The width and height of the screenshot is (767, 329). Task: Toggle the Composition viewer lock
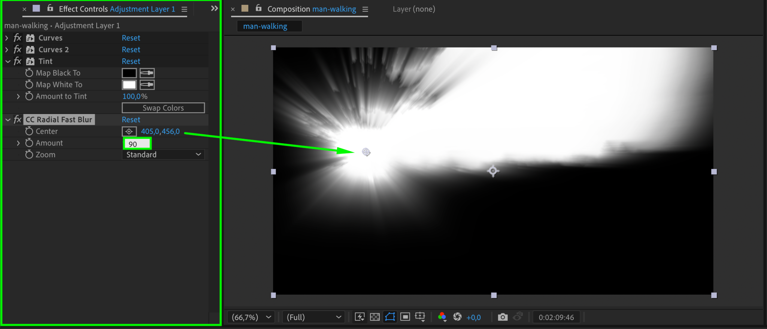259,8
